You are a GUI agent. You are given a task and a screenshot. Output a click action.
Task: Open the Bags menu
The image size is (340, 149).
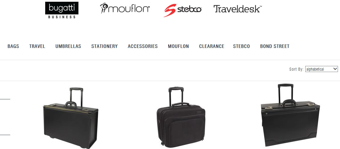pyautogui.click(x=13, y=46)
